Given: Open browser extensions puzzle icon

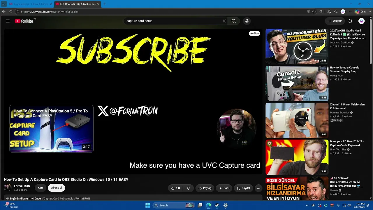Looking at the screenshot, I should coord(321,12).
